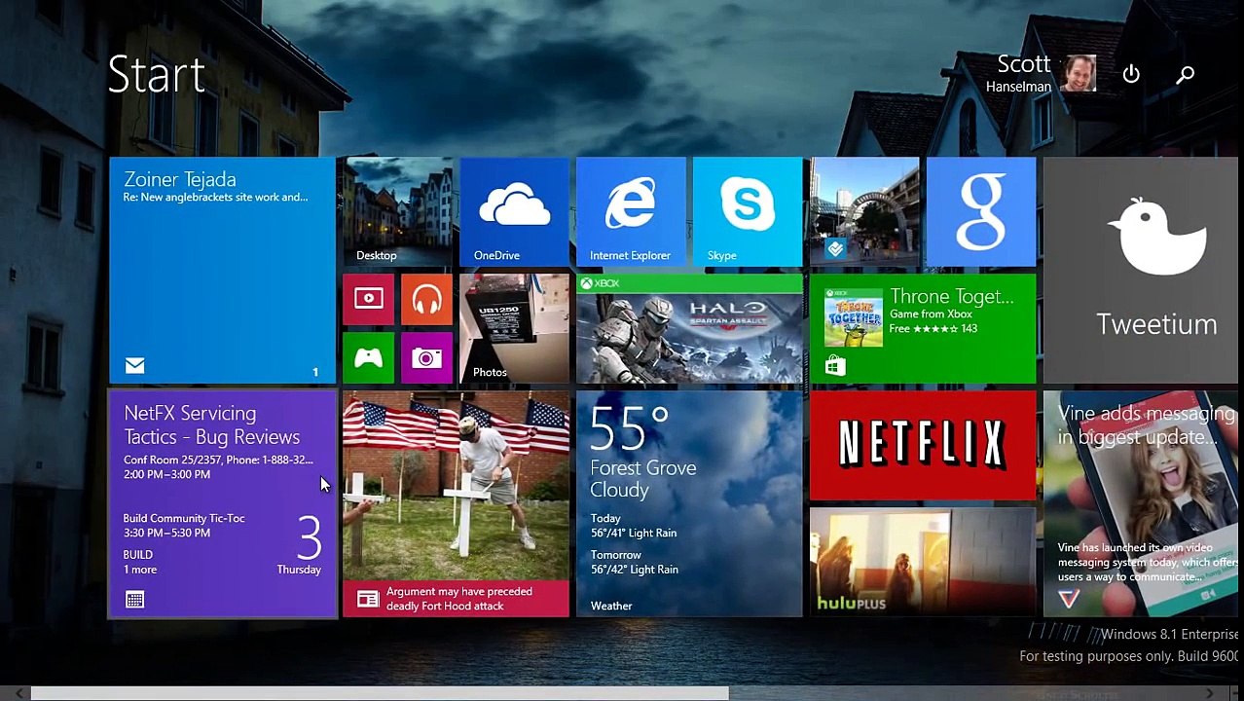This screenshot has width=1244, height=701.
Task: Click the envelope icon on the Mail tile
Action: coord(134,366)
